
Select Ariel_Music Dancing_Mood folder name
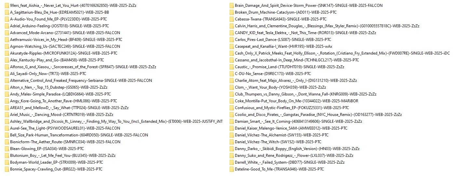coord(61,115)
